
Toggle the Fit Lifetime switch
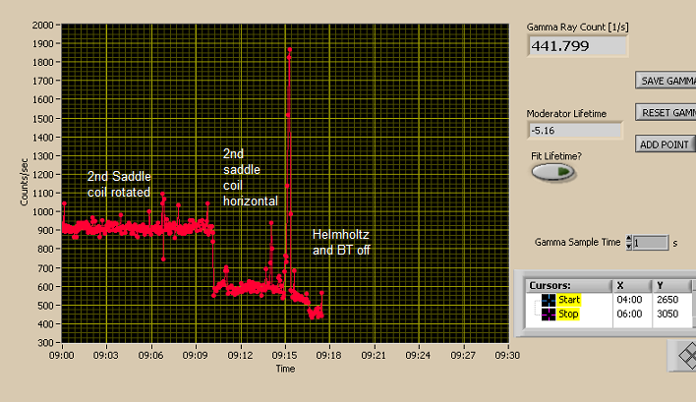tap(553, 172)
